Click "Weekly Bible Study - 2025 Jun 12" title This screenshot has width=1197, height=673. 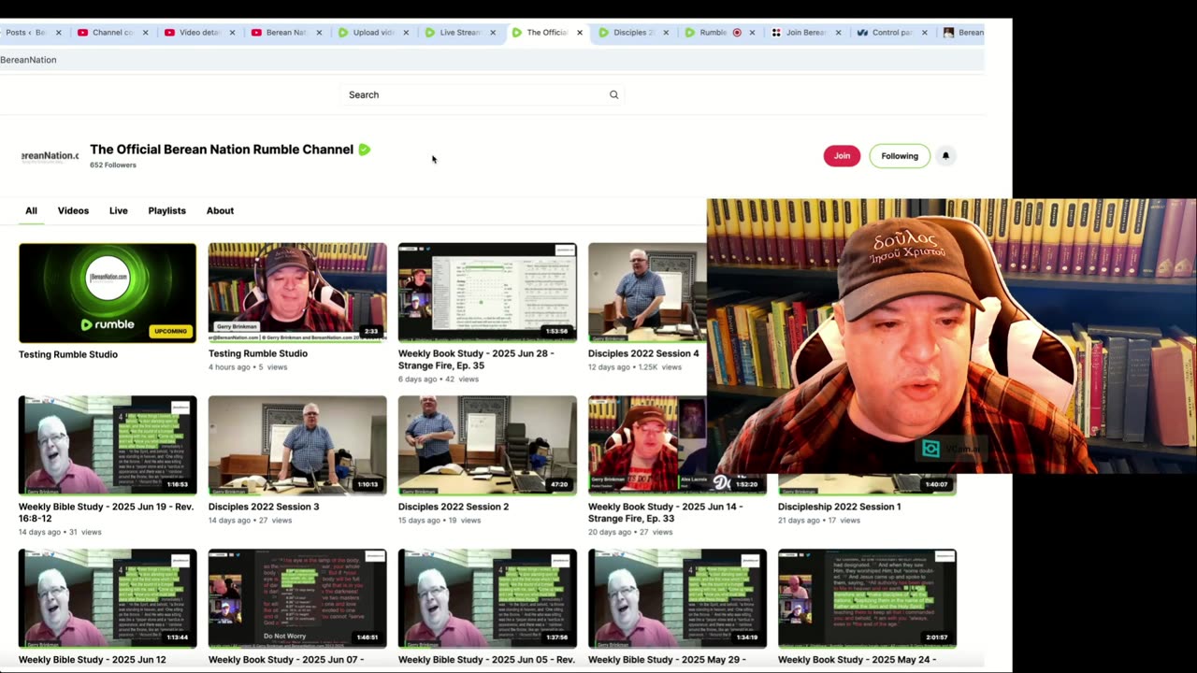93,660
